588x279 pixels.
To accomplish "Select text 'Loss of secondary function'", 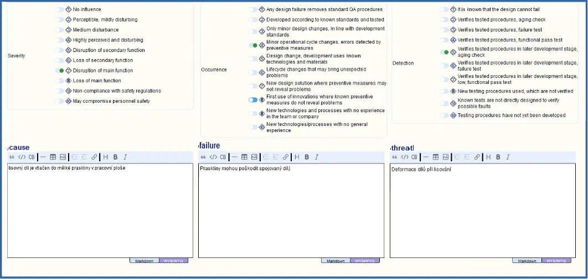I will coord(103,60).
